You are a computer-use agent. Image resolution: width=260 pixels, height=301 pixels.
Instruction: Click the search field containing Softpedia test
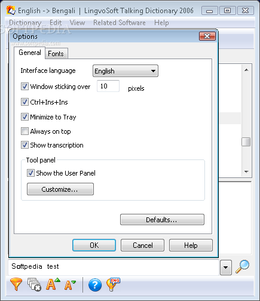coord(114,267)
